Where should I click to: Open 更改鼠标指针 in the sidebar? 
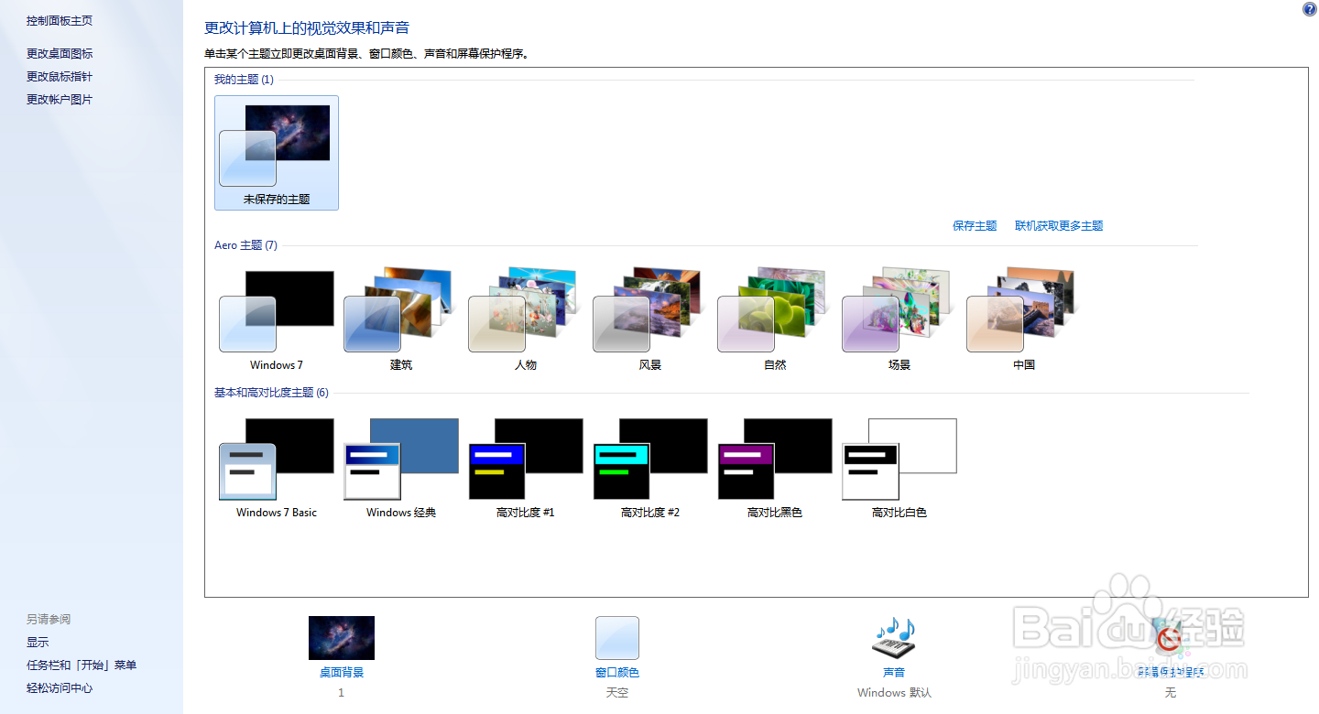pyautogui.click(x=60, y=77)
